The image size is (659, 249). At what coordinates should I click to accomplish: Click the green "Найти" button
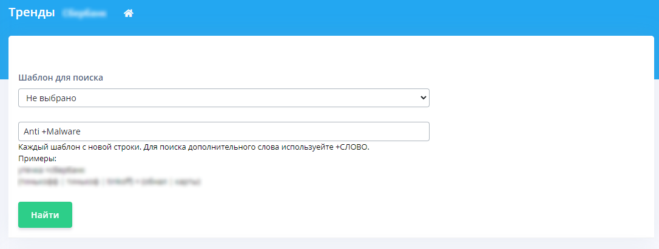(x=45, y=215)
